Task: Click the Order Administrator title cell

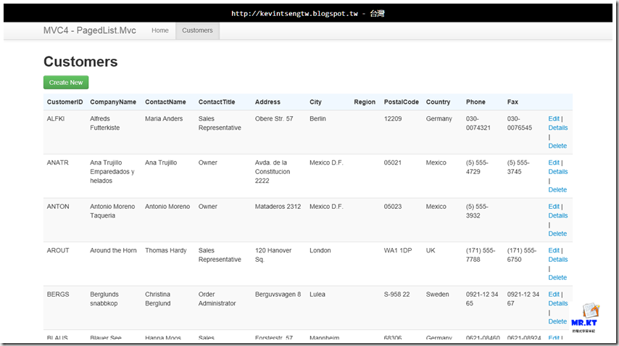Action: [217, 299]
